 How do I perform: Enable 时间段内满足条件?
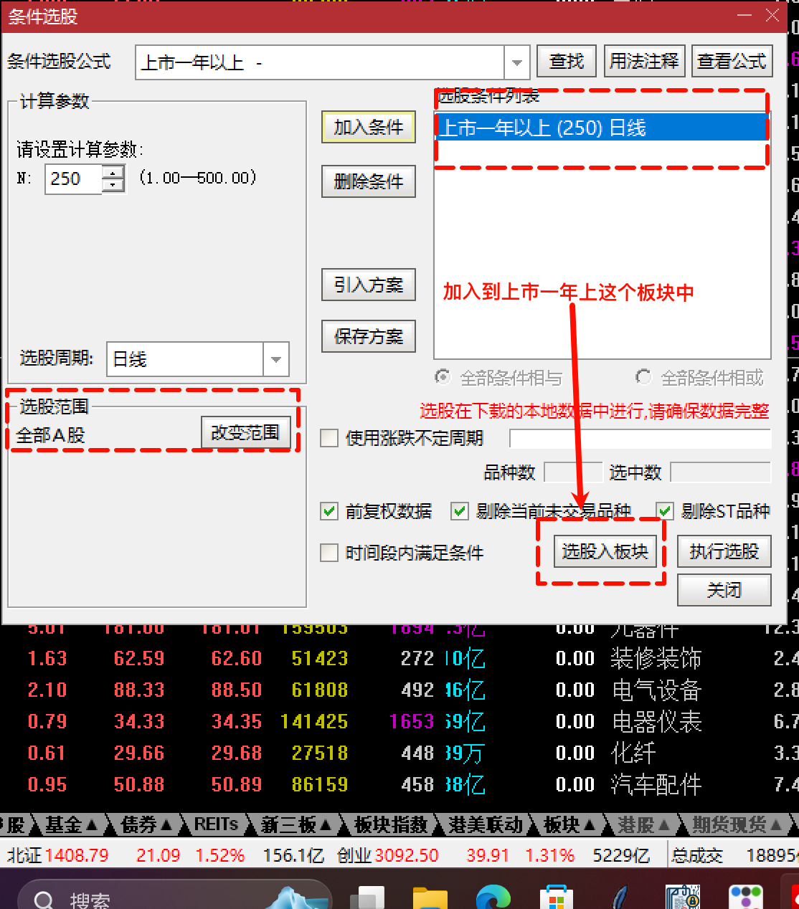(x=329, y=553)
